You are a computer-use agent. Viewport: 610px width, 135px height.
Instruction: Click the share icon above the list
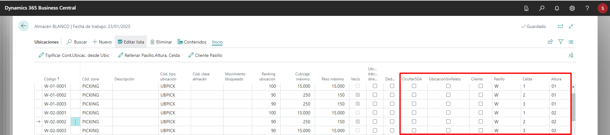pos(550,42)
